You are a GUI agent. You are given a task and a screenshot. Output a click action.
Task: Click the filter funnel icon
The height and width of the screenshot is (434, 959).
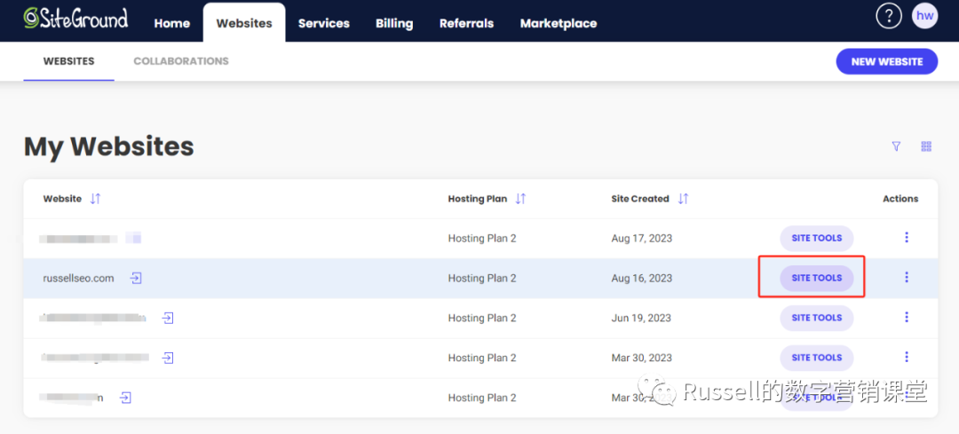coord(896,146)
